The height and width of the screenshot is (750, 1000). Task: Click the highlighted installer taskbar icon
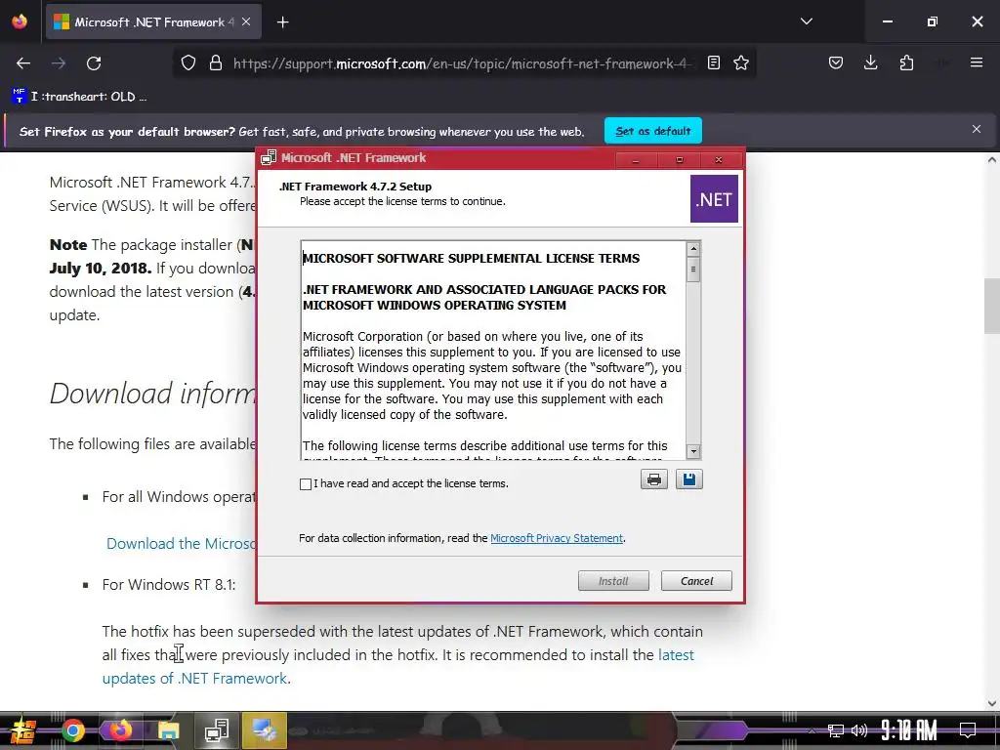265,730
